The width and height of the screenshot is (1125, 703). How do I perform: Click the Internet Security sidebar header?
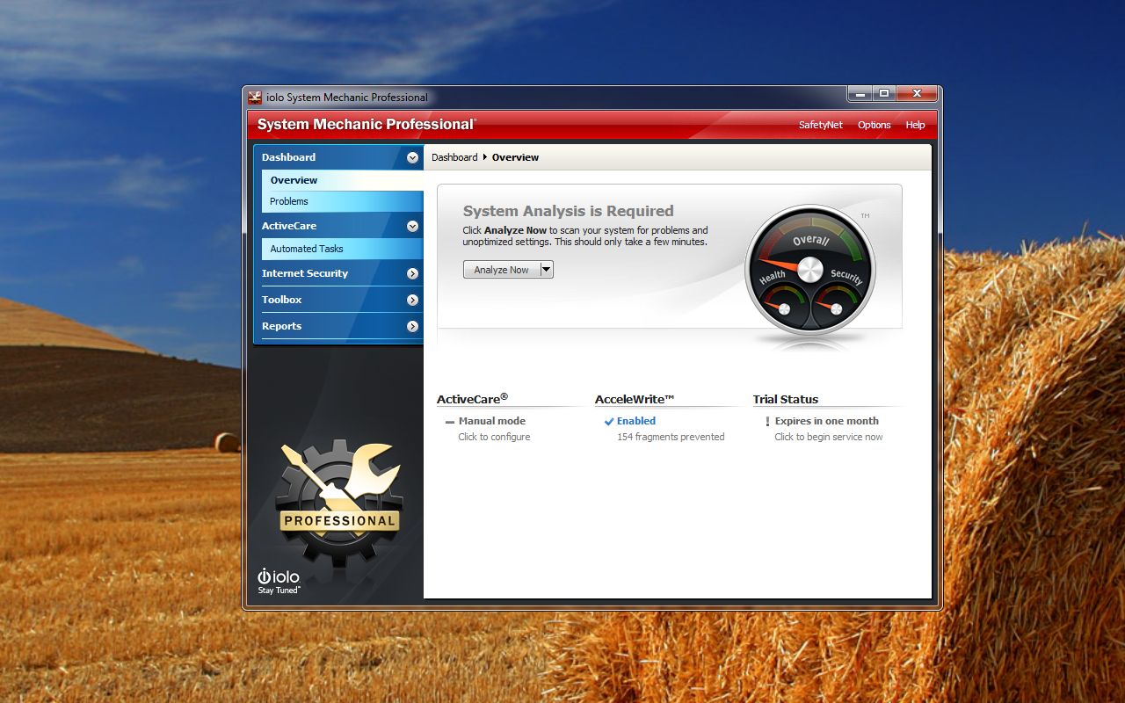(x=337, y=273)
